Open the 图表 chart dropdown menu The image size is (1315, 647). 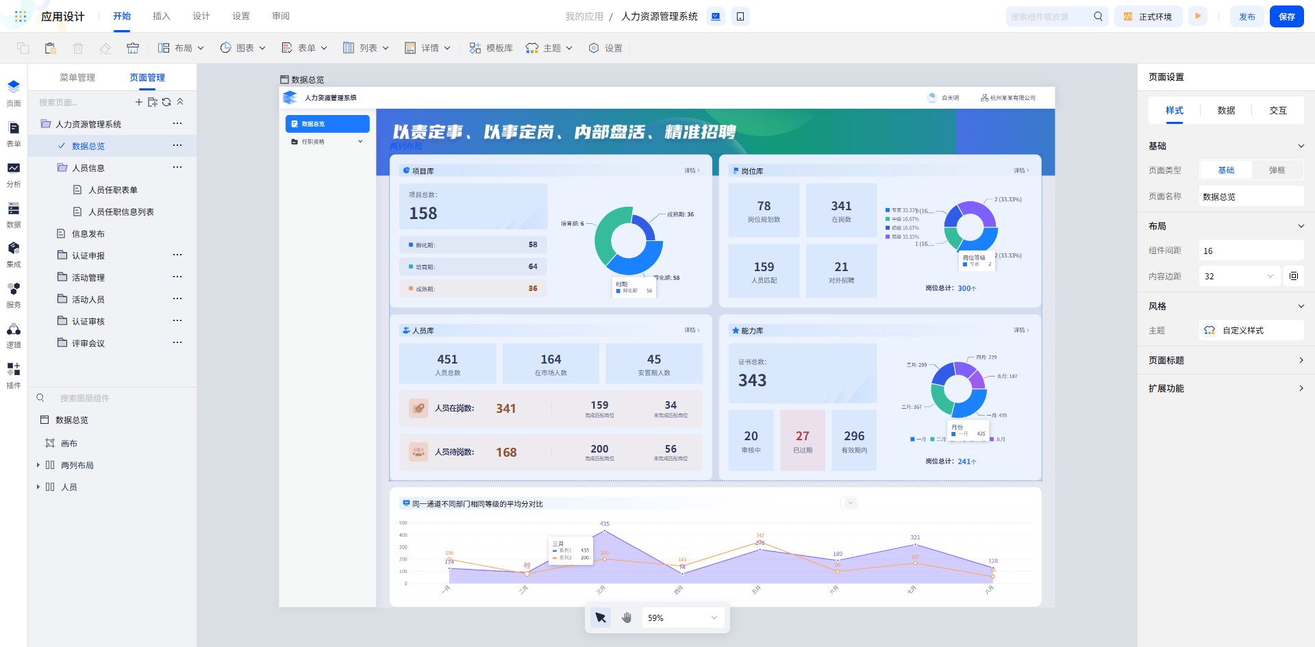tap(243, 48)
